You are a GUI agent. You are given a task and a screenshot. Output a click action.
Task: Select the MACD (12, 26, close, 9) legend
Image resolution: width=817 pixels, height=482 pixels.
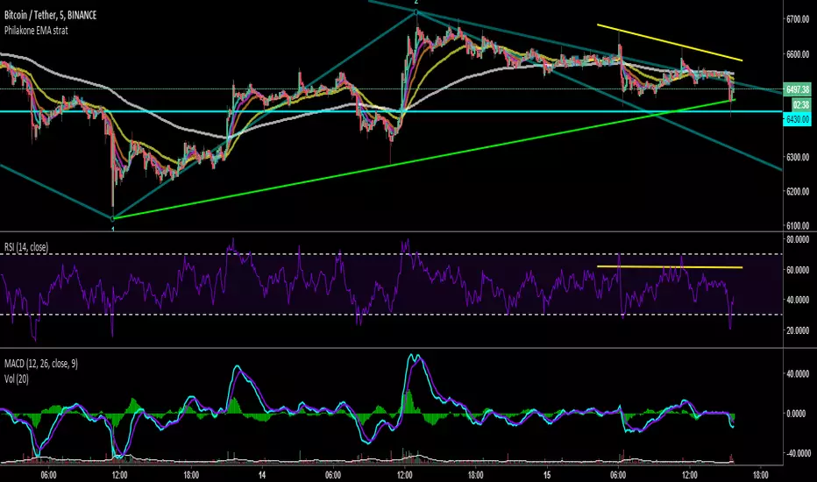[x=41, y=363]
